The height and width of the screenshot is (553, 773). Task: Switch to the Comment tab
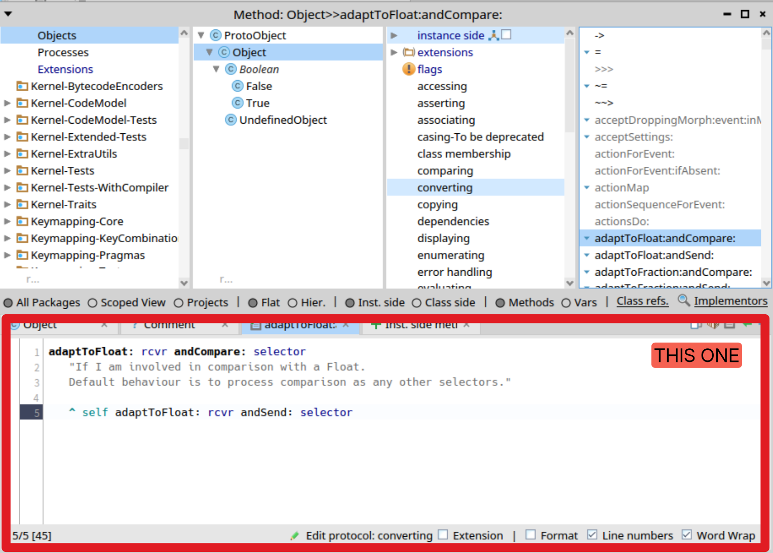tap(169, 325)
